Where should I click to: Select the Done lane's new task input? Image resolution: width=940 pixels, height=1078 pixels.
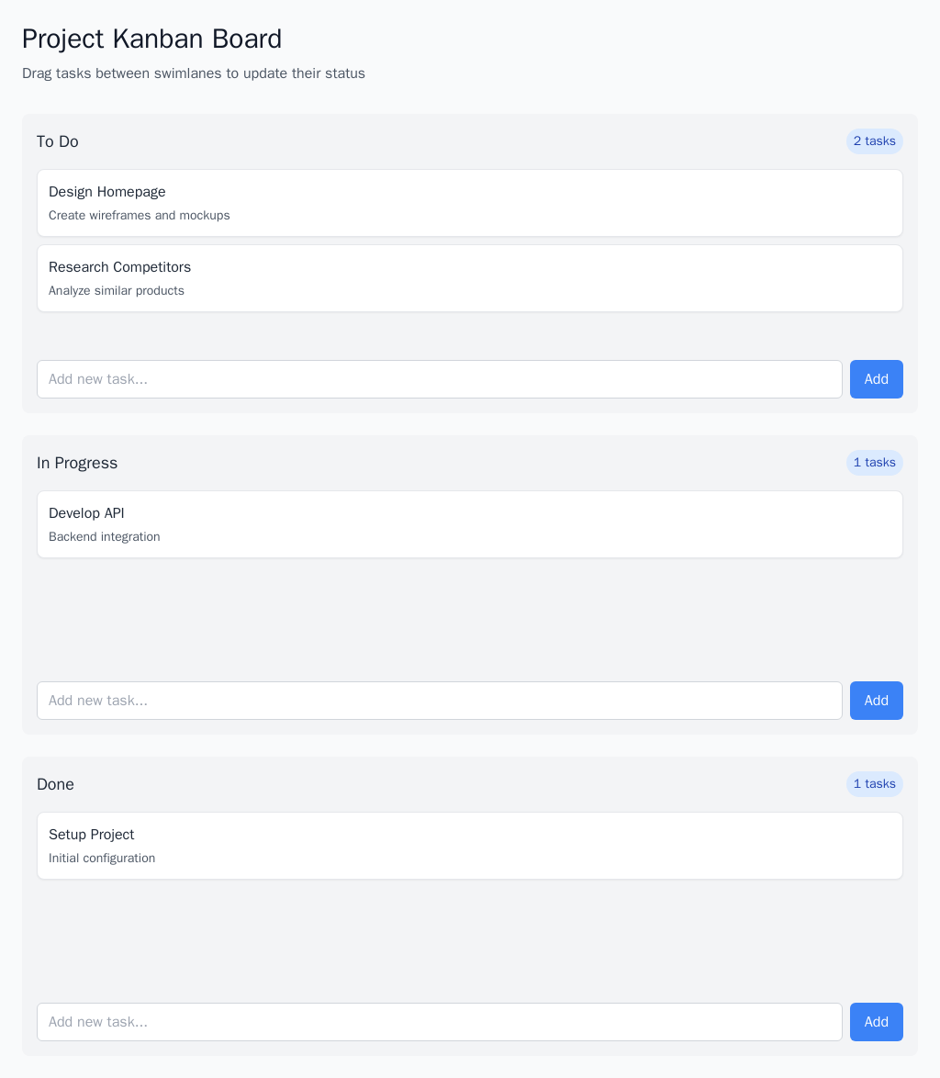(439, 1022)
